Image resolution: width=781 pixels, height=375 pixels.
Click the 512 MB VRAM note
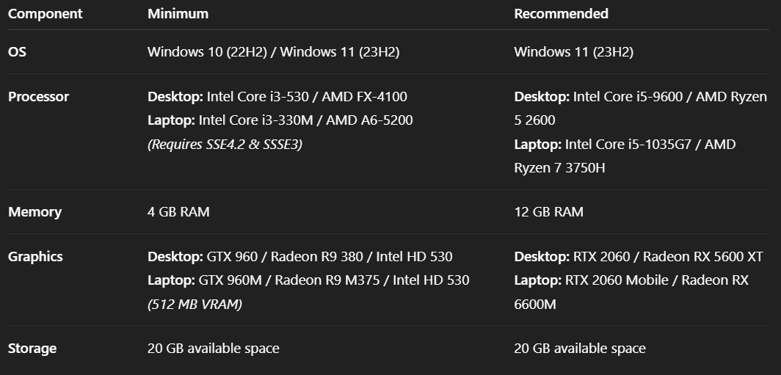195,305
